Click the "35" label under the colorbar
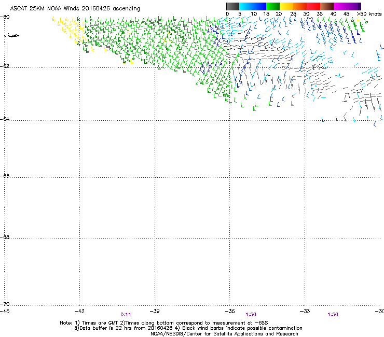384x337 pixels. coord(320,14)
